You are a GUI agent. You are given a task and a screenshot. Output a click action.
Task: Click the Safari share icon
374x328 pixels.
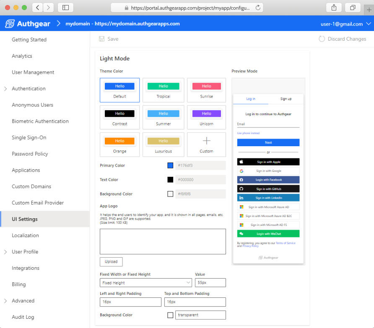point(334,7)
